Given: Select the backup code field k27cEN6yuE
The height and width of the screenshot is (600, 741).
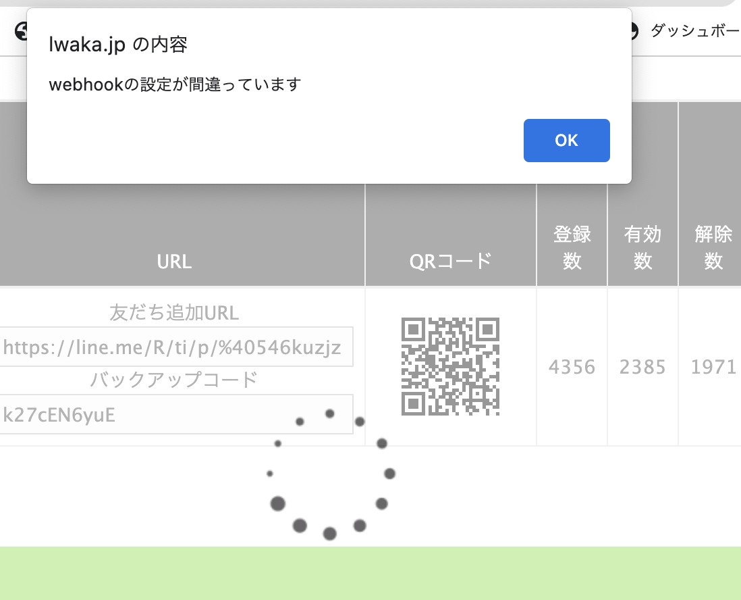Looking at the screenshot, I should 175,414.
